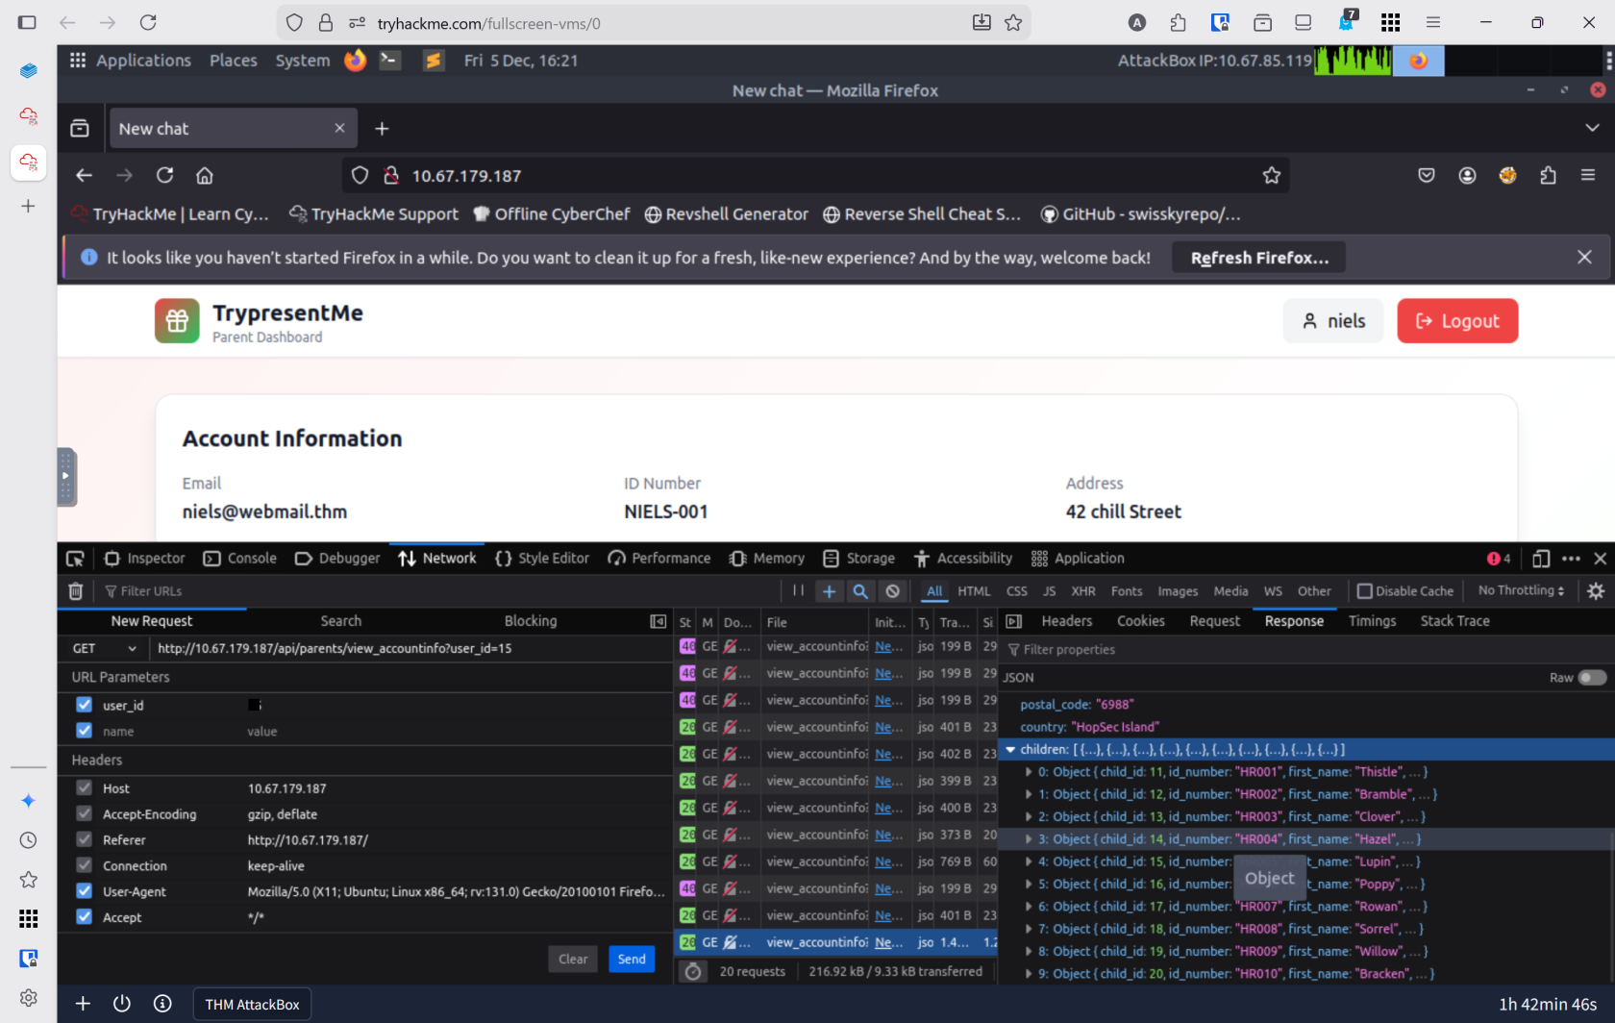Expand child object 0 named Thistle
1615x1023 pixels.
(1029, 772)
